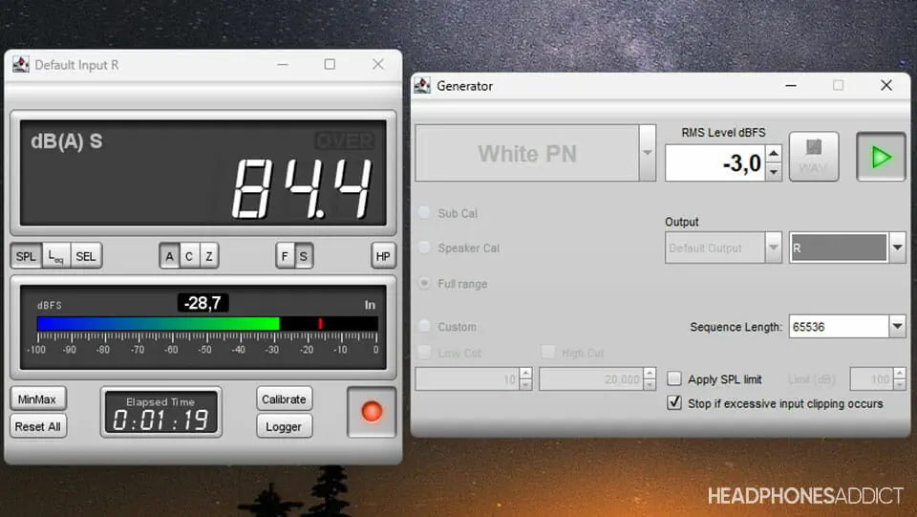Maximize the Default Input R window

coord(330,64)
